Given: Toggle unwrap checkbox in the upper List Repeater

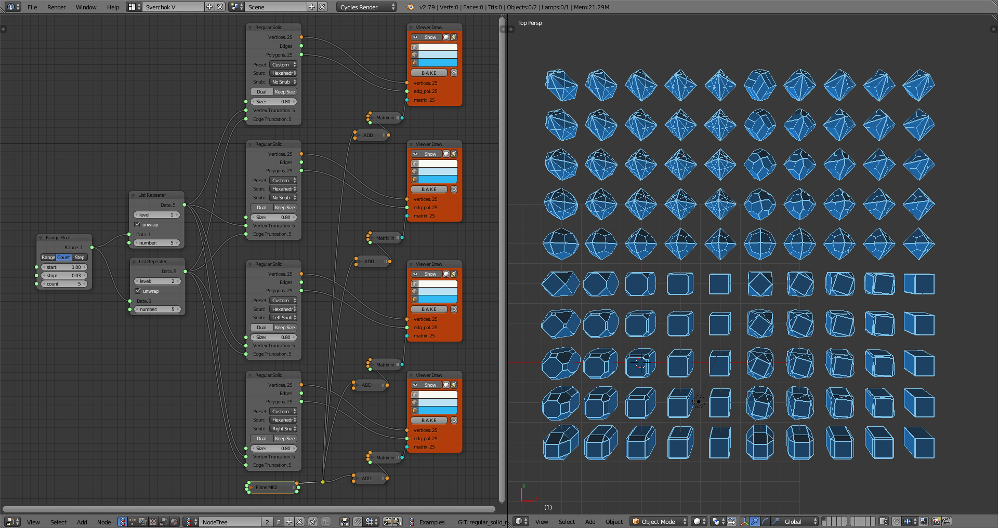Looking at the screenshot, I should pyautogui.click(x=137, y=225).
